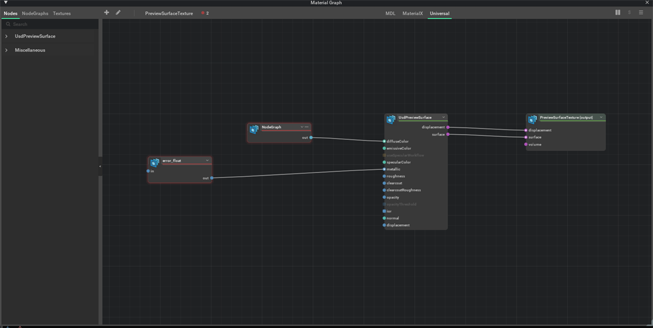Click the square ior input port
This screenshot has height=328, width=653.
click(385, 211)
